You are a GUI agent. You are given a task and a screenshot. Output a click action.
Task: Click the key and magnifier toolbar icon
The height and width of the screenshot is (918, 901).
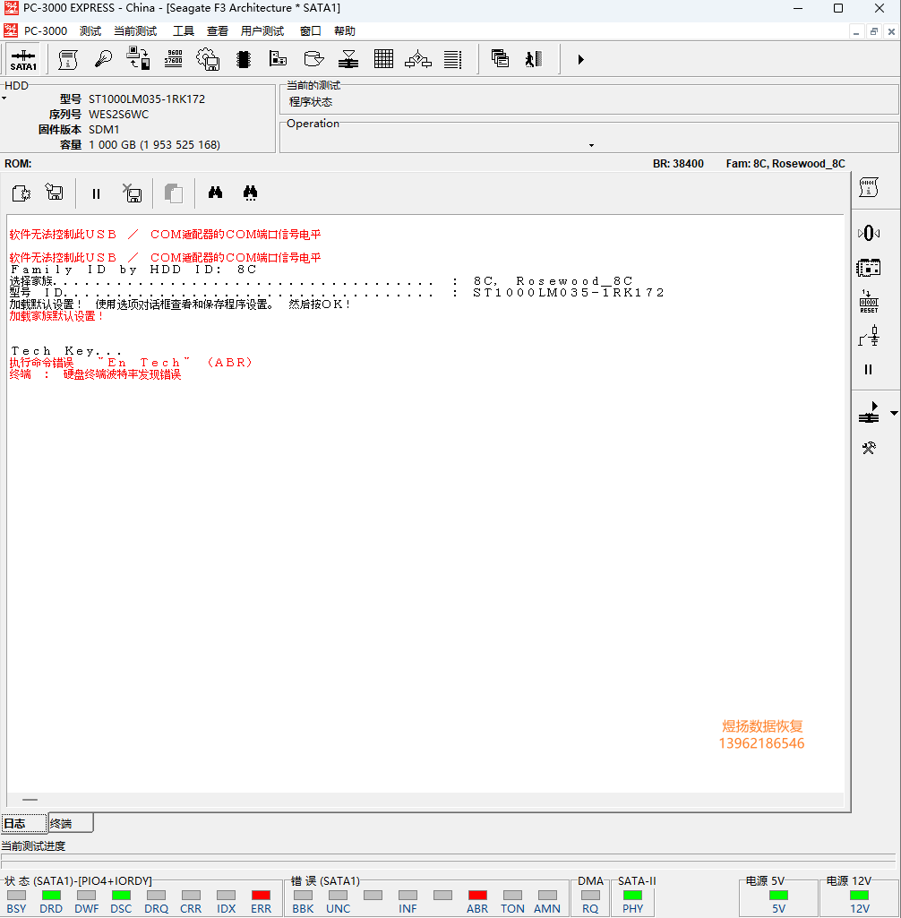pyautogui.click(x=103, y=59)
